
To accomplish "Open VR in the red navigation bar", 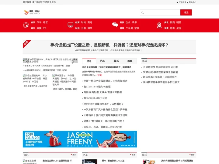I will (45, 28).
